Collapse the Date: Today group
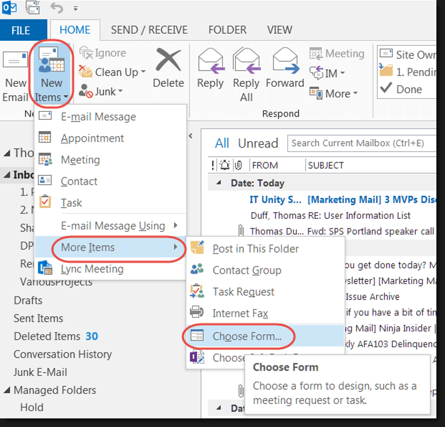Screen dimensions: 445x427 click(218, 183)
